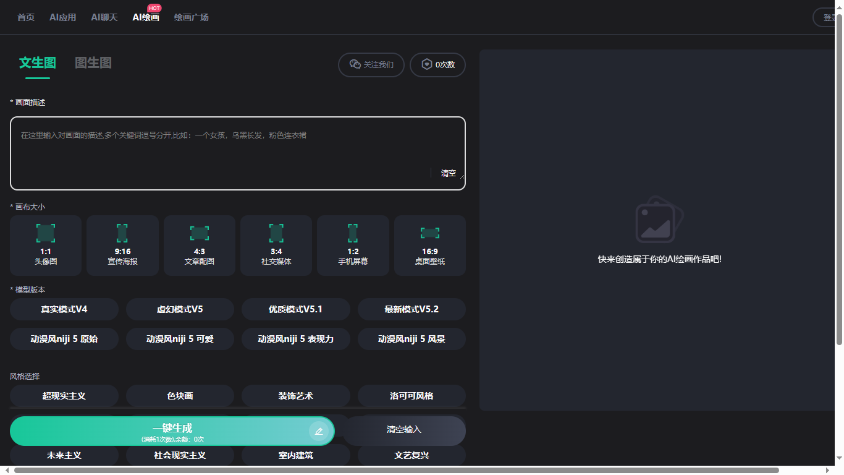
Task: Select the 9:16 poster canvas size icon
Action: tap(122, 233)
